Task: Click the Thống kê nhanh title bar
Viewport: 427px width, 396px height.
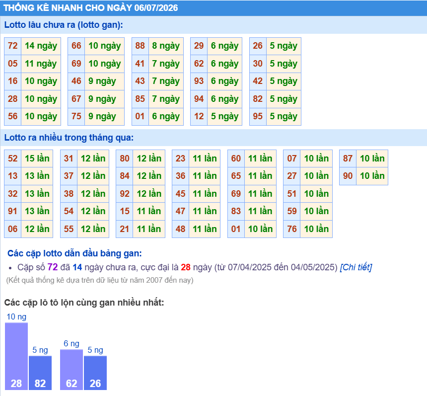Action: coord(213,8)
